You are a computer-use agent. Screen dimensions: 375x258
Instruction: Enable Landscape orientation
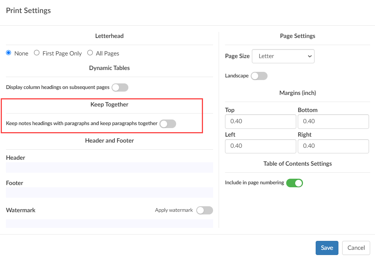tap(259, 76)
